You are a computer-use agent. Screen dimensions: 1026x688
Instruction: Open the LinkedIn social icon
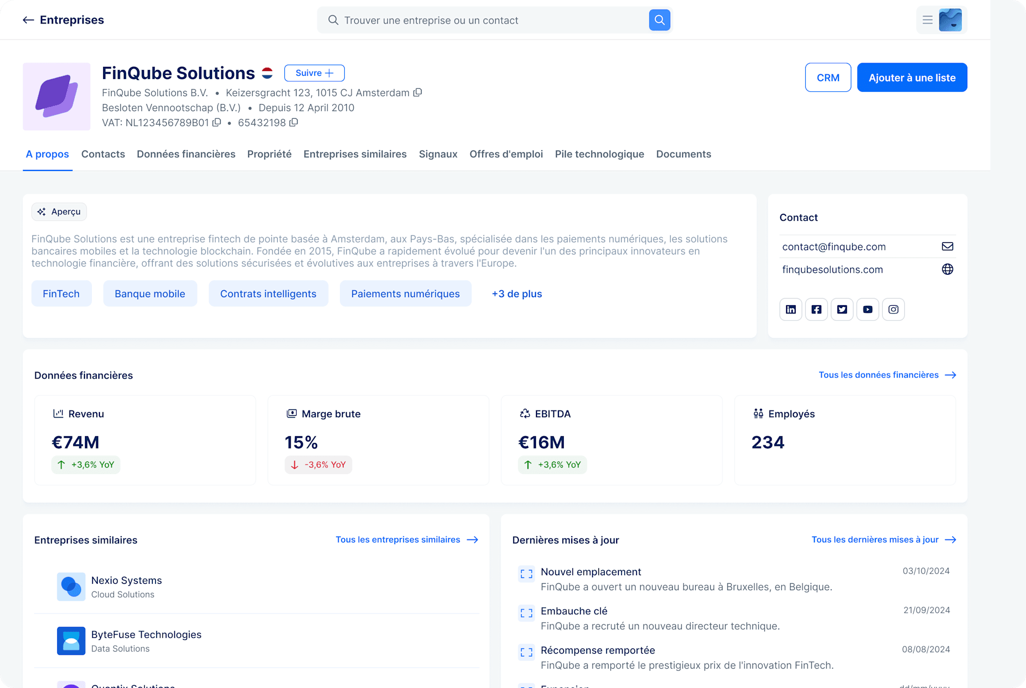click(x=791, y=310)
